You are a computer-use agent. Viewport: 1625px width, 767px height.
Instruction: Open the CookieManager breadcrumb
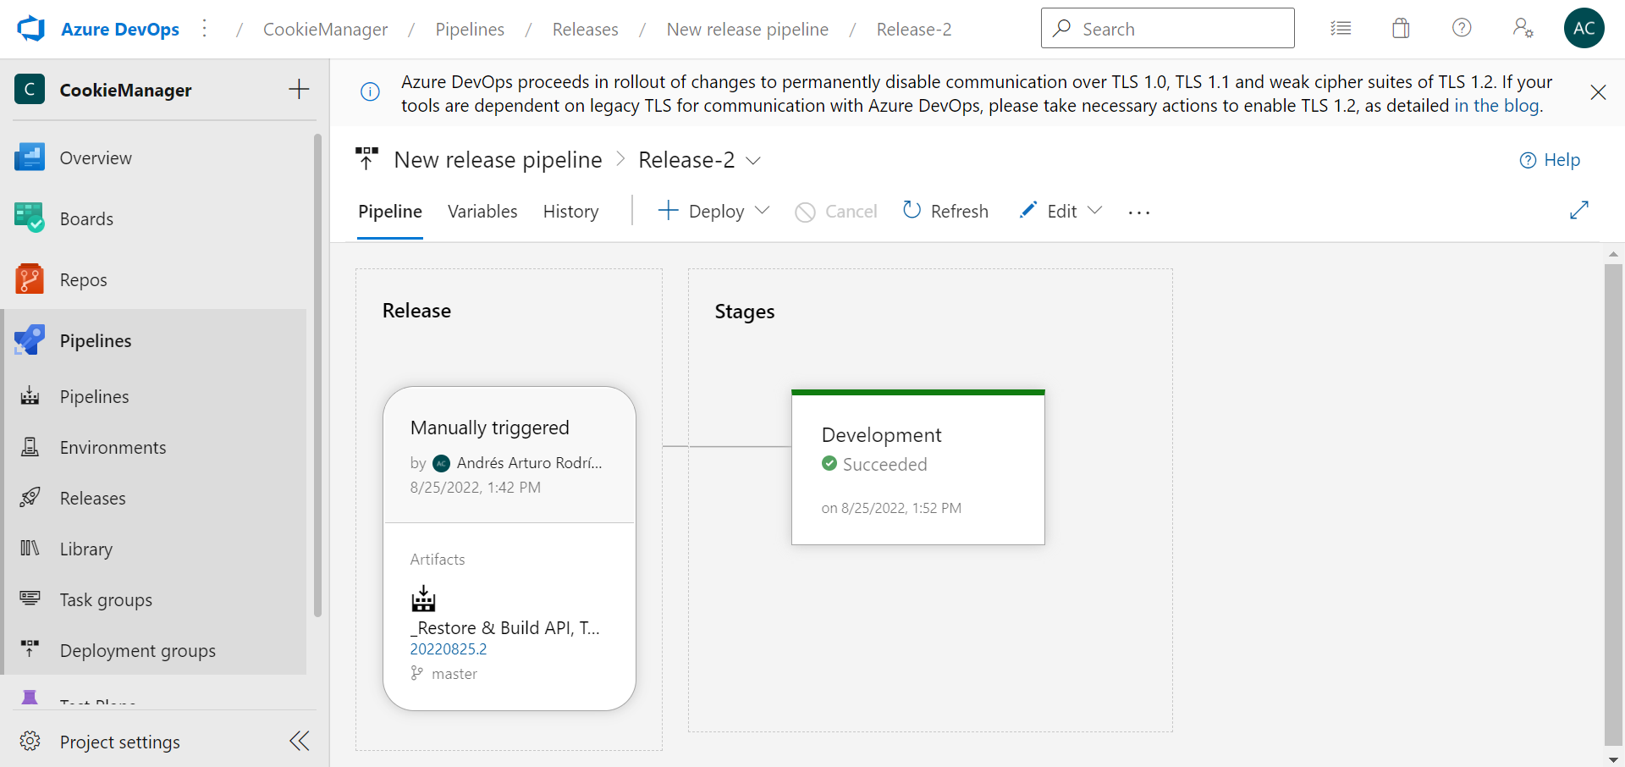pos(325,29)
